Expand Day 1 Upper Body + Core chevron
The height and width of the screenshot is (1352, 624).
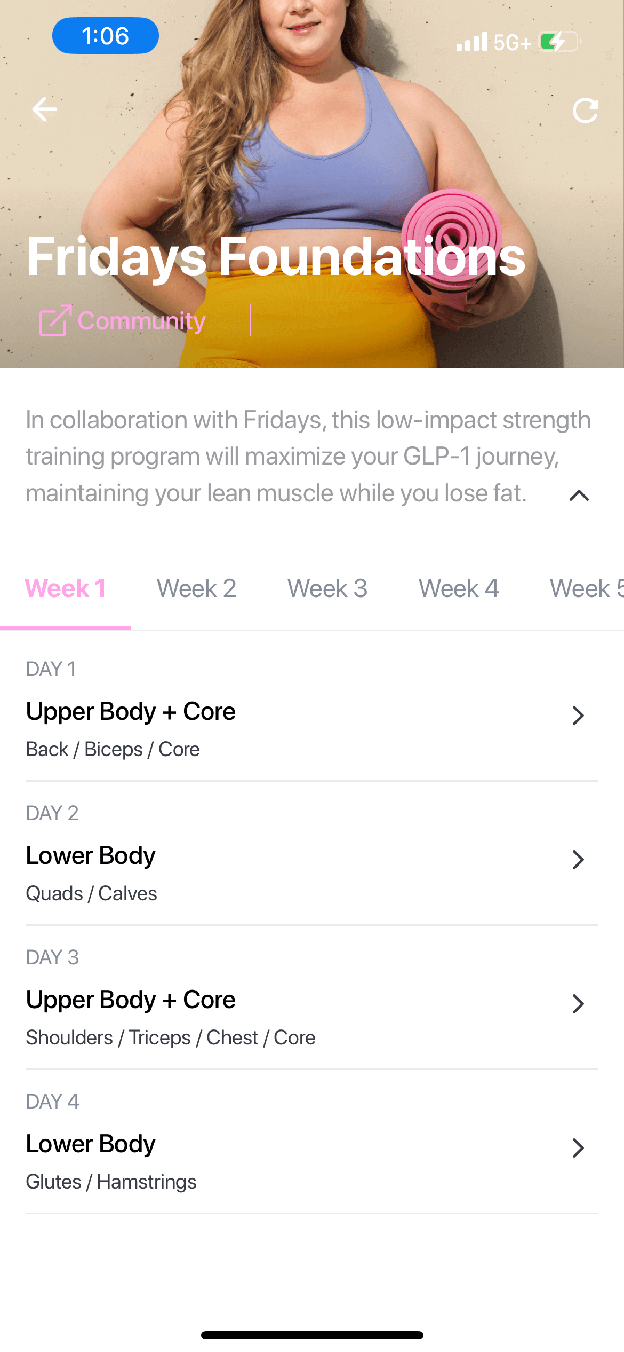pos(578,716)
